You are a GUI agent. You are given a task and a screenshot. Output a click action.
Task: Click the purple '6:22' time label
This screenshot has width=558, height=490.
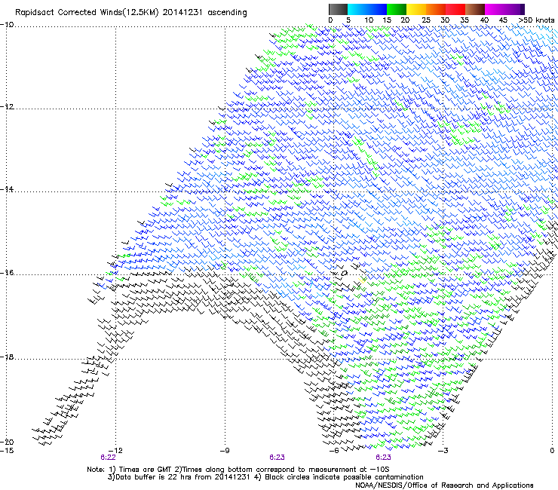[108, 458]
